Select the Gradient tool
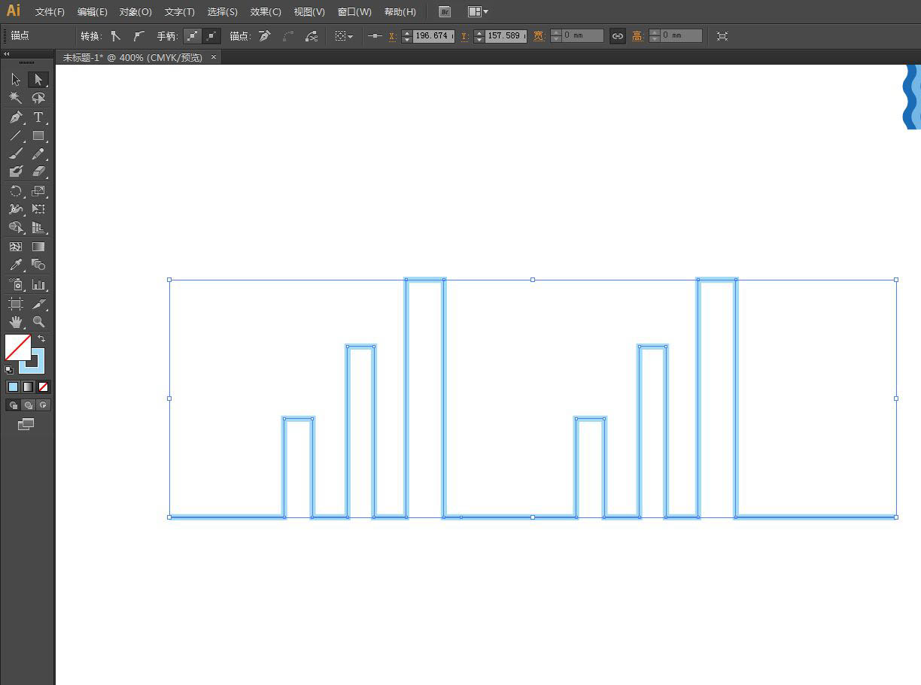 (38, 247)
